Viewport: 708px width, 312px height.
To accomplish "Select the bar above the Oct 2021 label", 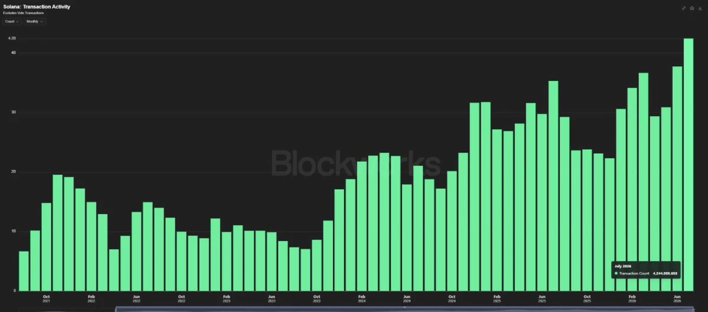I will click(x=47, y=247).
